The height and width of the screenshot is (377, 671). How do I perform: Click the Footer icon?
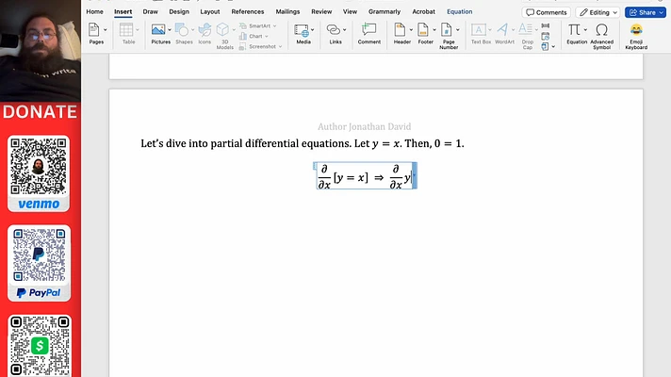click(x=423, y=30)
